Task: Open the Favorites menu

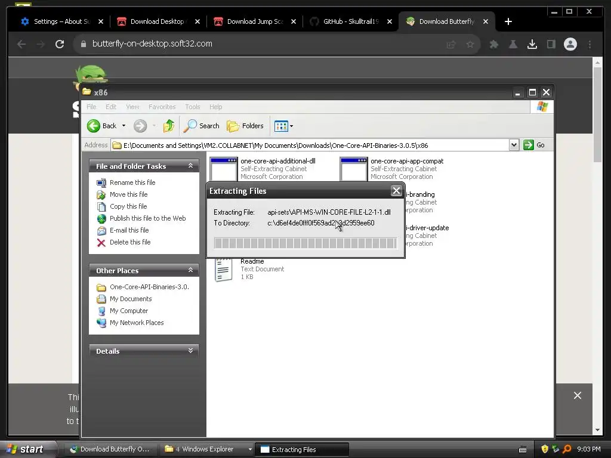Action: pos(162,107)
